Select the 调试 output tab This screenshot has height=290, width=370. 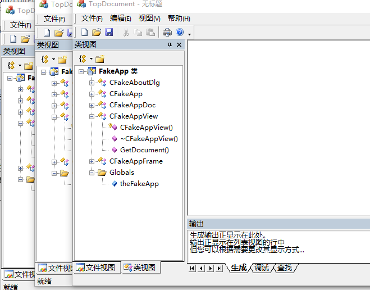(x=262, y=268)
